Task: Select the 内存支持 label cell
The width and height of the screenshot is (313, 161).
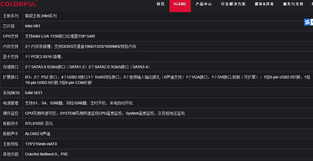Action: 11,46
